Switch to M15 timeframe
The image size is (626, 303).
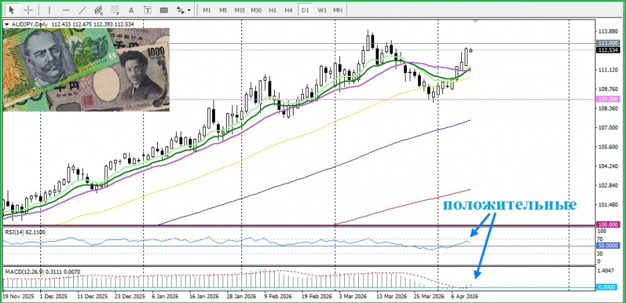[239, 10]
